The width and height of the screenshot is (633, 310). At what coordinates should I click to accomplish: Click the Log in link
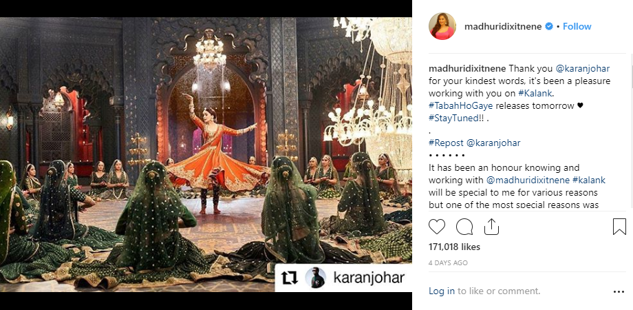442,291
